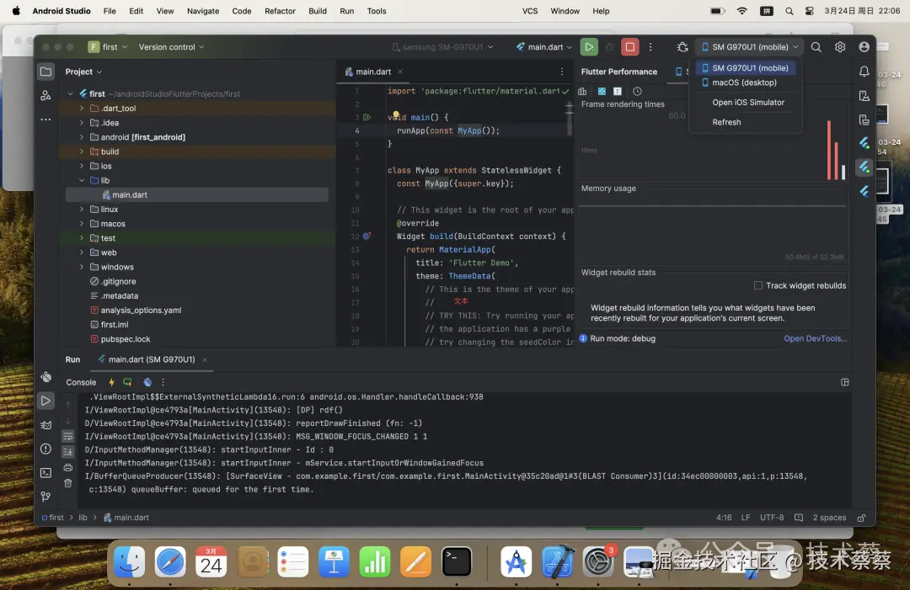Open the Git tool window icon in left sidebar
The width and height of the screenshot is (910, 590).
(x=45, y=497)
